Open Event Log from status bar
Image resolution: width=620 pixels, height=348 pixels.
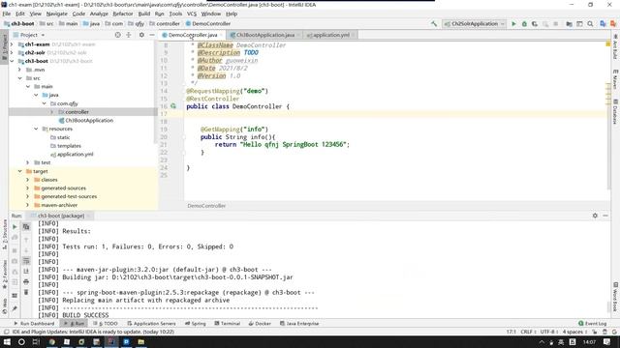coord(592,323)
